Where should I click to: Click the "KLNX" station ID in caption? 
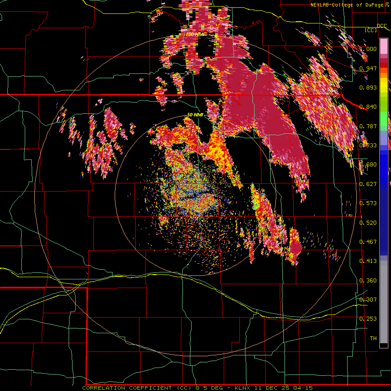(243, 388)
